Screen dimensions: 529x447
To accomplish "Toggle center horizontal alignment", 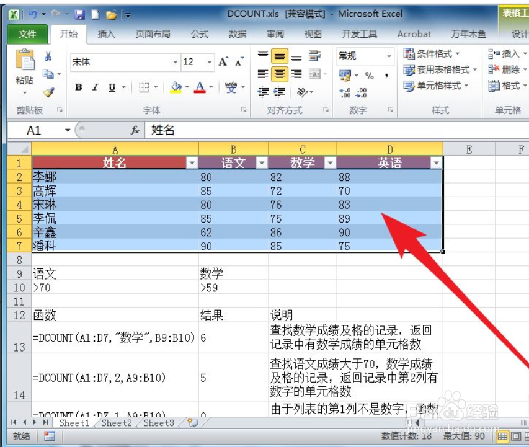I will point(280,74).
